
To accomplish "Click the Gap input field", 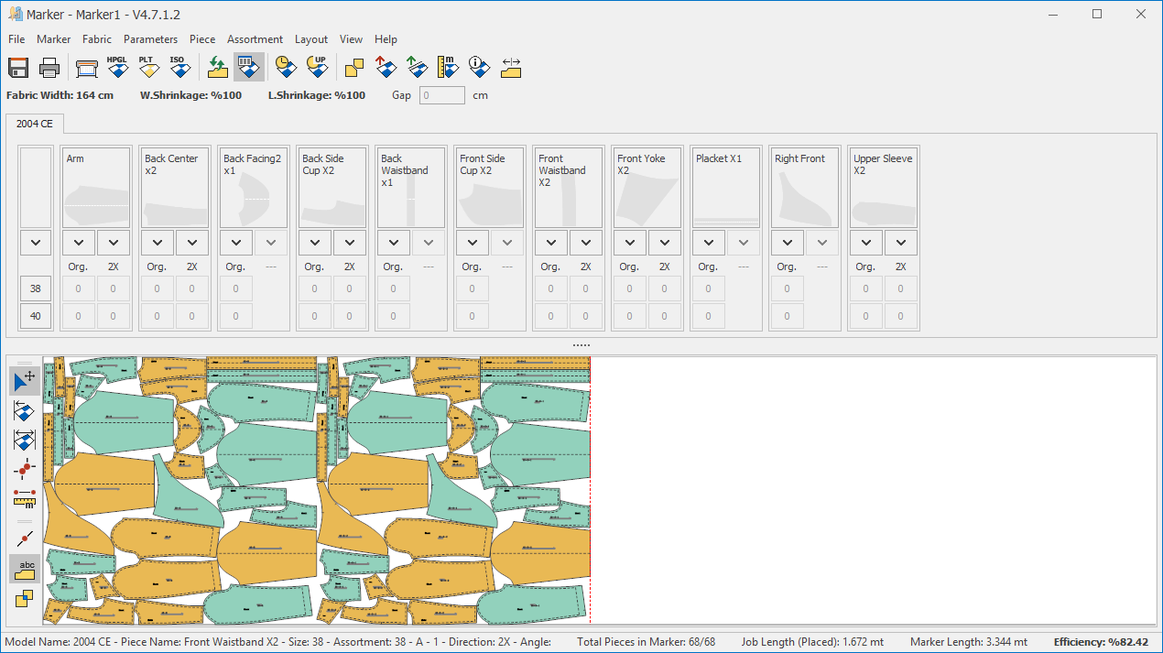I will click(x=441, y=95).
